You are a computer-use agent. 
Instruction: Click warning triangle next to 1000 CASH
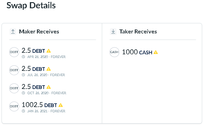[156, 52]
